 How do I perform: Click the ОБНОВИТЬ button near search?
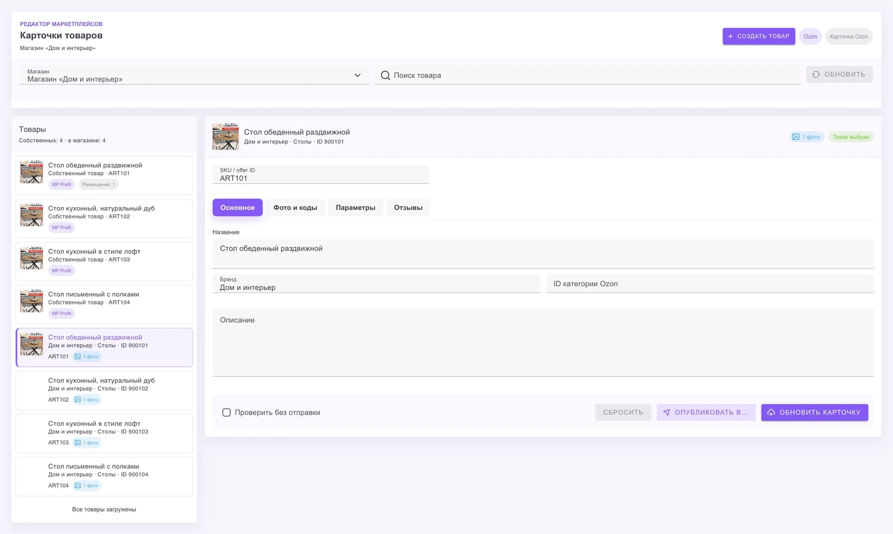click(839, 74)
